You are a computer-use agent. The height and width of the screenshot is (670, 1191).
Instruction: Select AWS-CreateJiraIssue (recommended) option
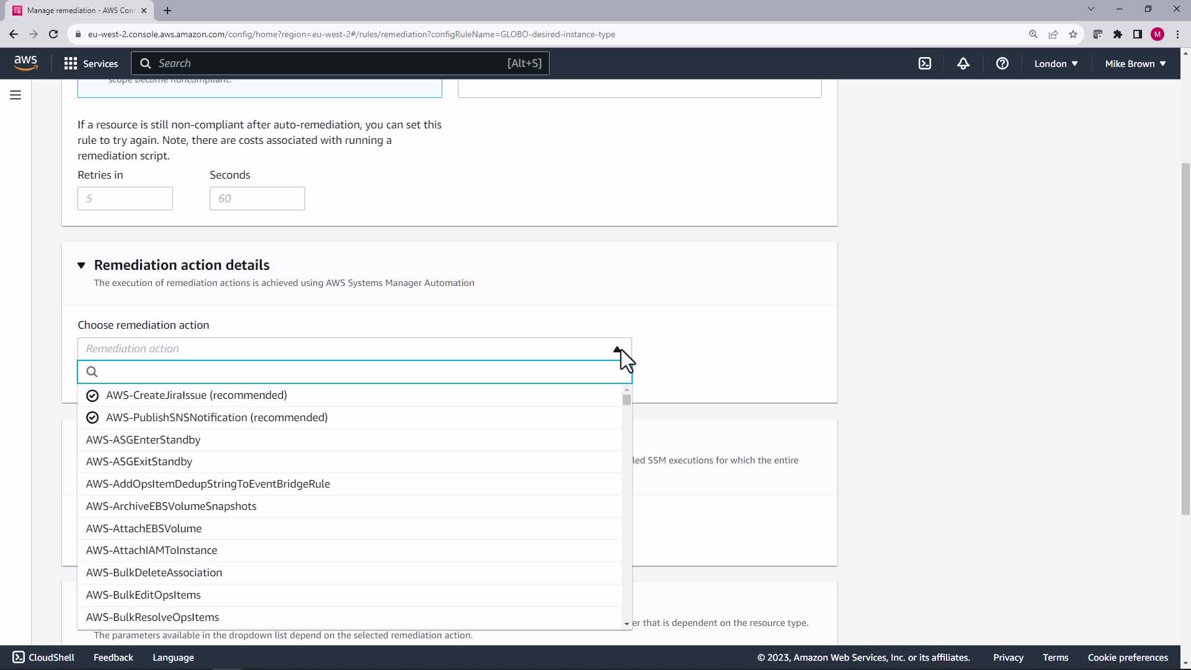click(x=196, y=395)
